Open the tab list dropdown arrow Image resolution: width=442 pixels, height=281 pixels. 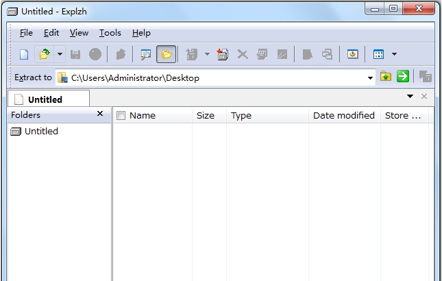410,97
